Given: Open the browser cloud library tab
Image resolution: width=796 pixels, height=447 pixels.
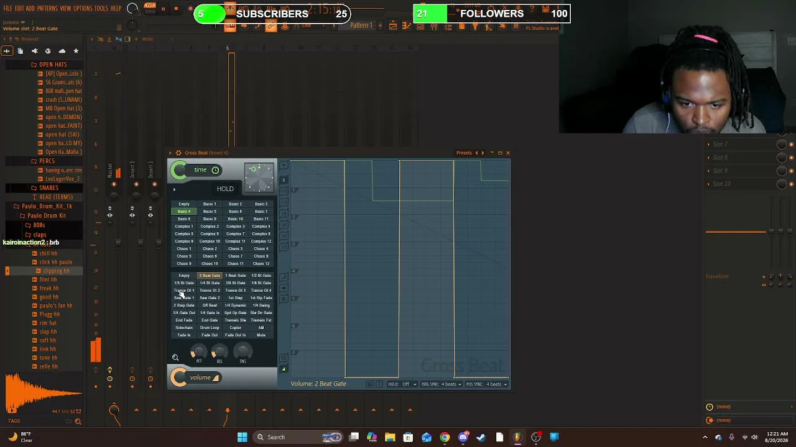Looking at the screenshot, I should pyautogui.click(x=62, y=51).
